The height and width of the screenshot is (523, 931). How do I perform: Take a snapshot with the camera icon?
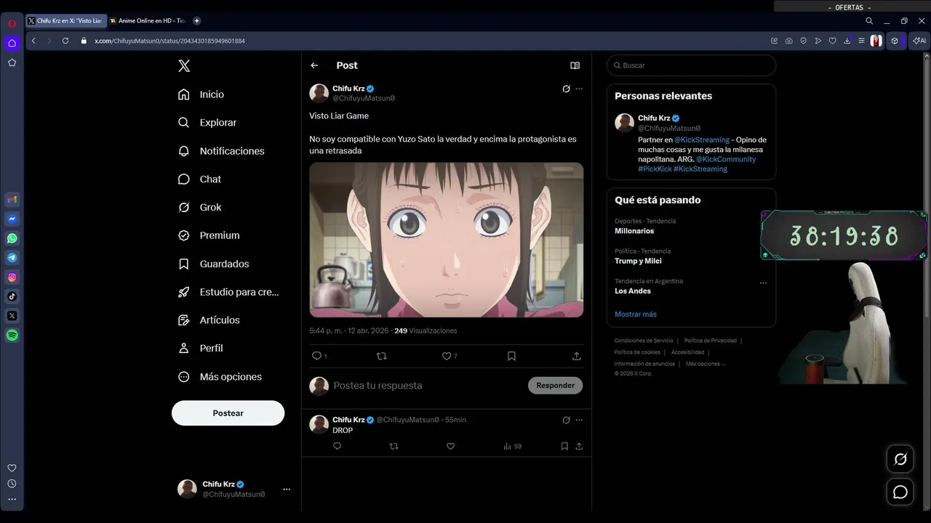pyautogui.click(x=789, y=41)
